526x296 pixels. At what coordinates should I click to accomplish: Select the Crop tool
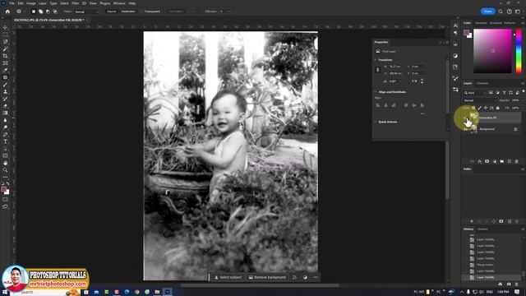(5, 56)
